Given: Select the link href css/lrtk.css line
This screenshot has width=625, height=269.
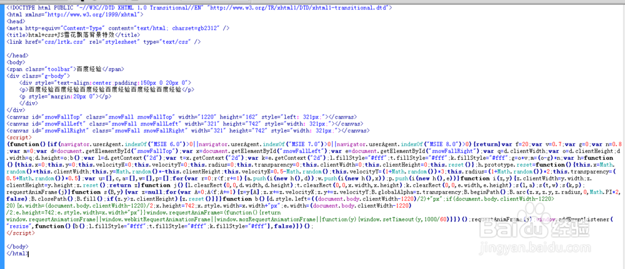Looking at the screenshot, I should (x=104, y=41).
